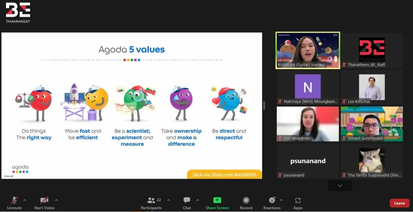413x212 pixels.
Task: Open audio options caret beside Unmute
Action: (x=25, y=200)
